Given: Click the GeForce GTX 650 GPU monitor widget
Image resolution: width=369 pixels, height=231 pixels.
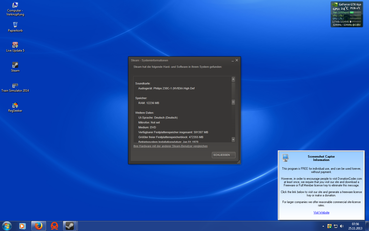Looking at the screenshot, I should click(x=347, y=14).
